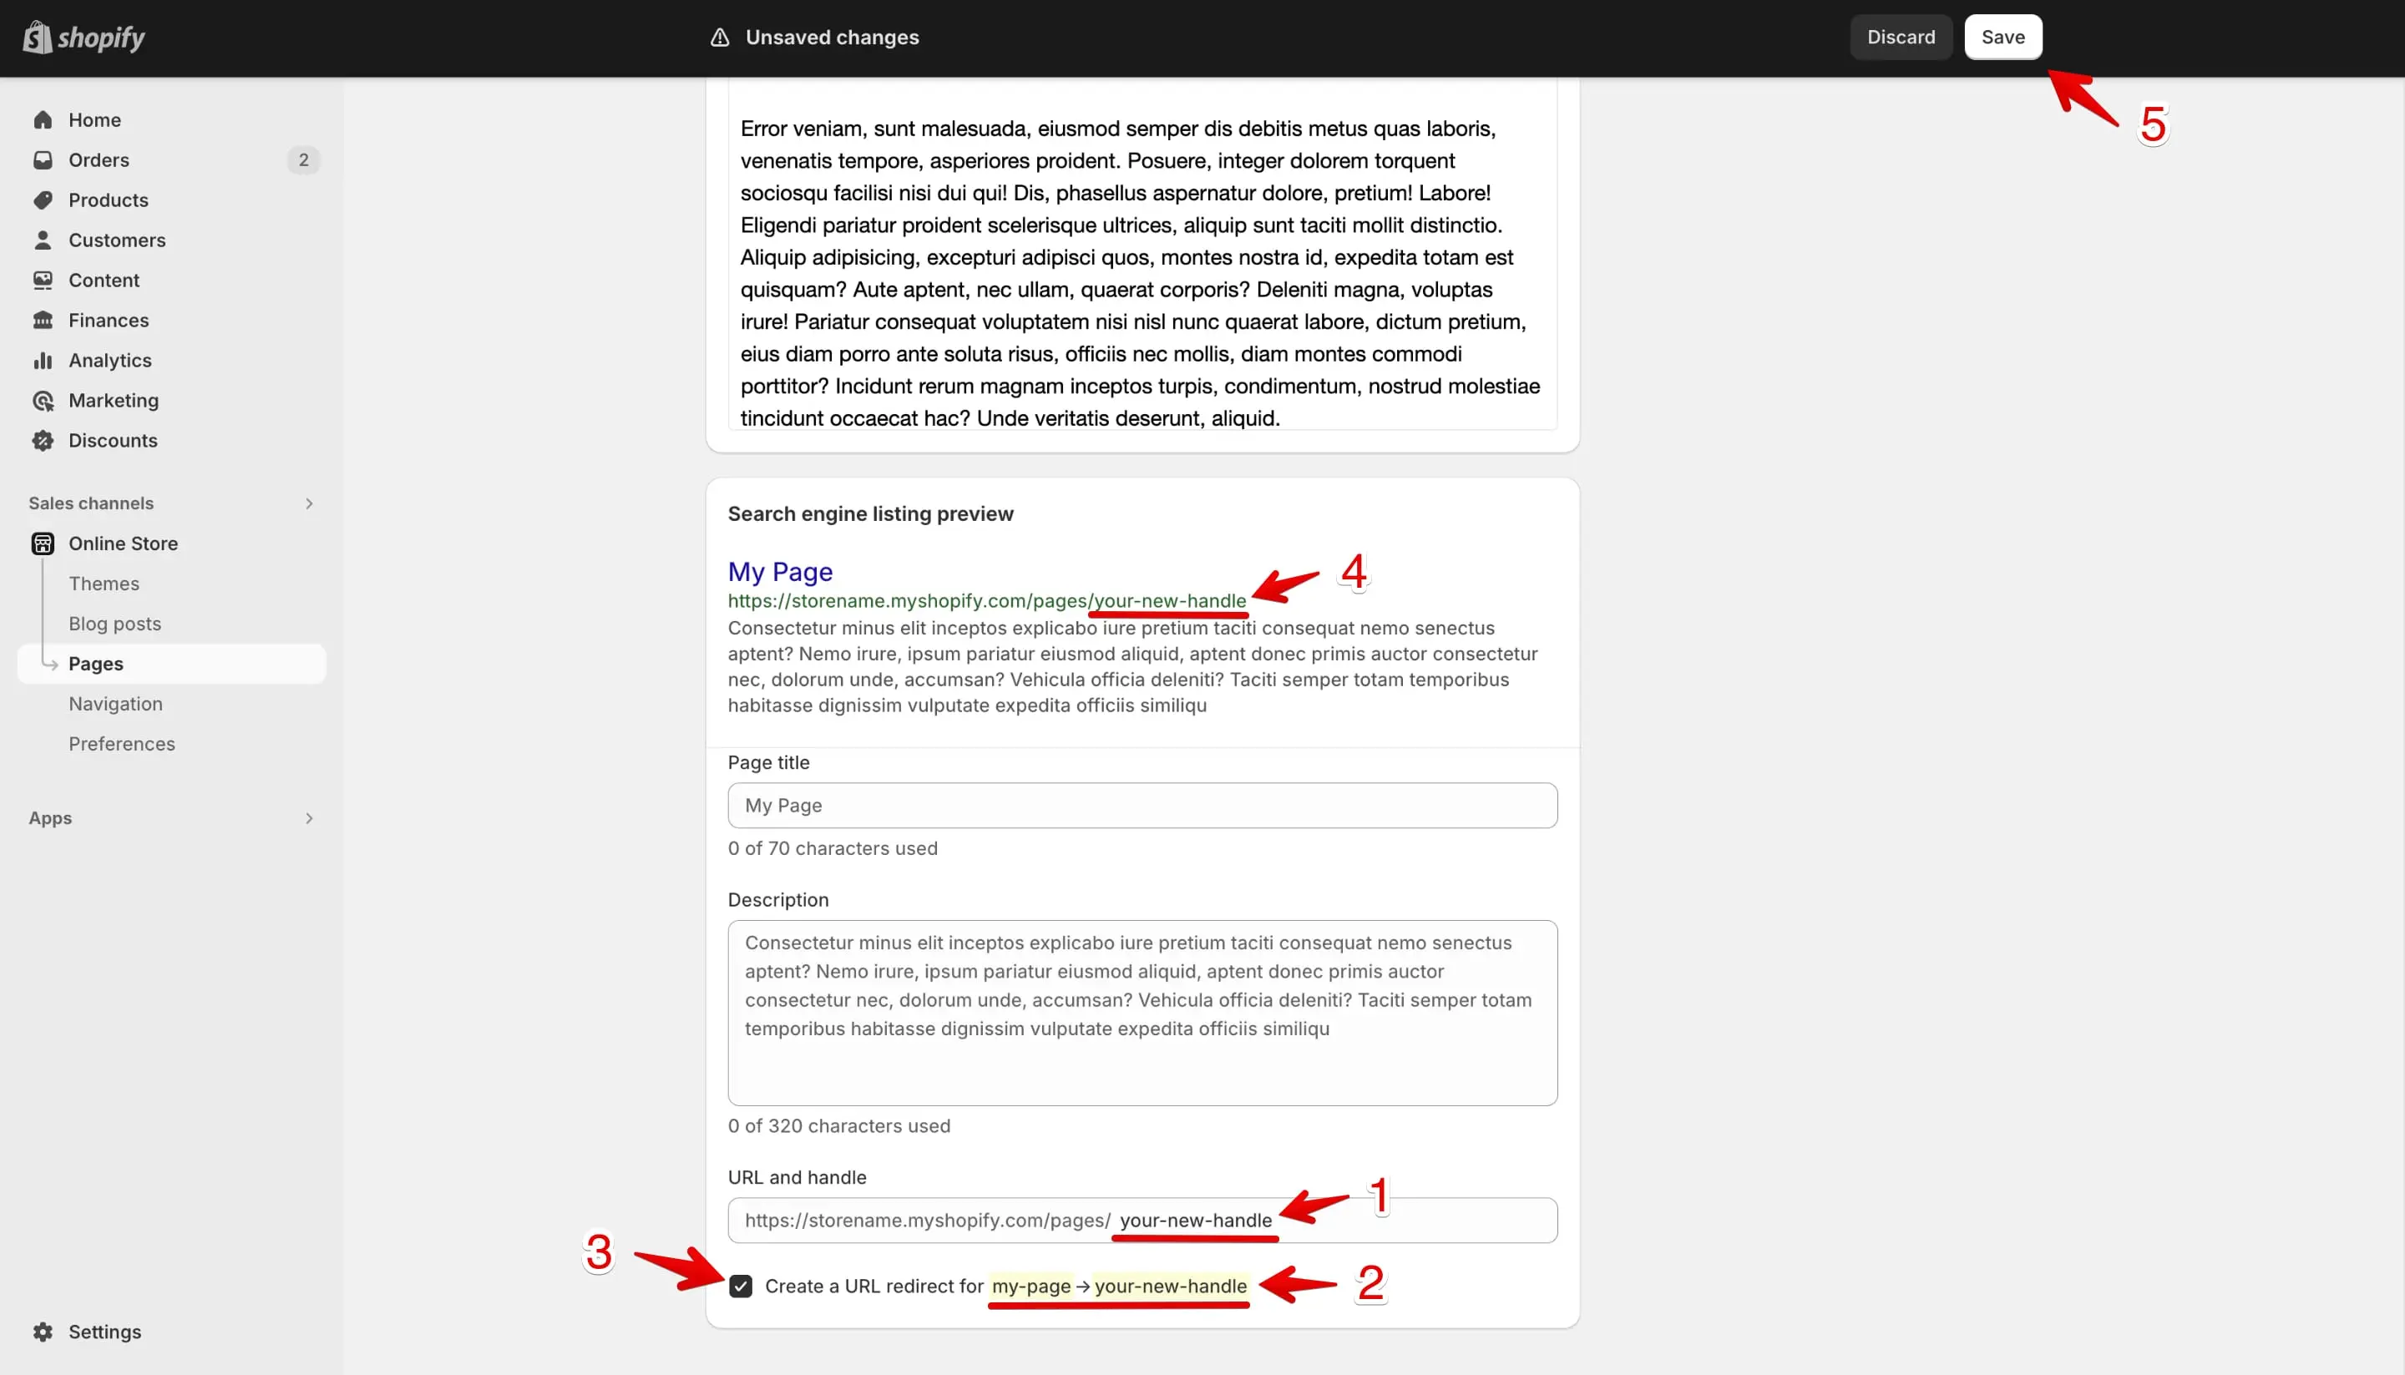Click the Description label
Image resolution: width=2405 pixels, height=1375 pixels.
(777, 900)
